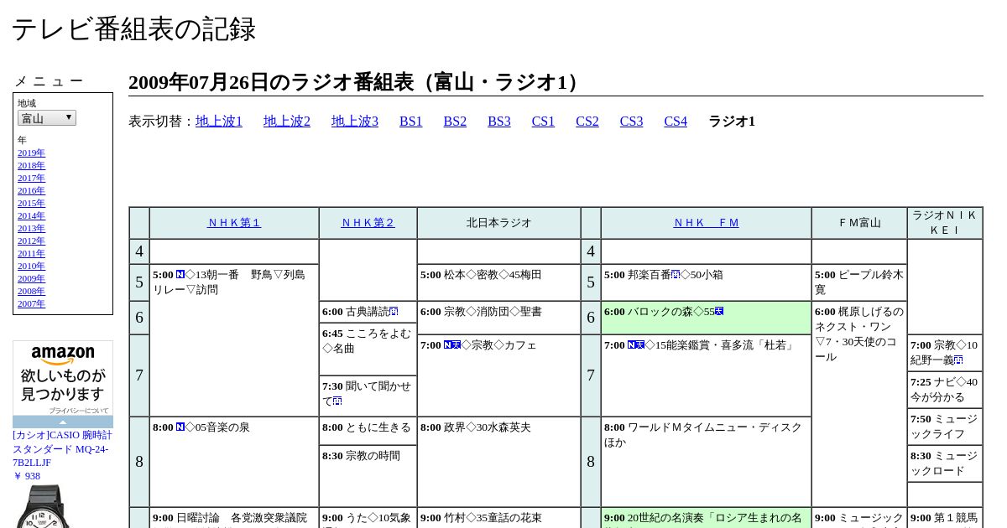Open the 2018年 archive link
Viewport: 1007px width, 528px height.
31,166
